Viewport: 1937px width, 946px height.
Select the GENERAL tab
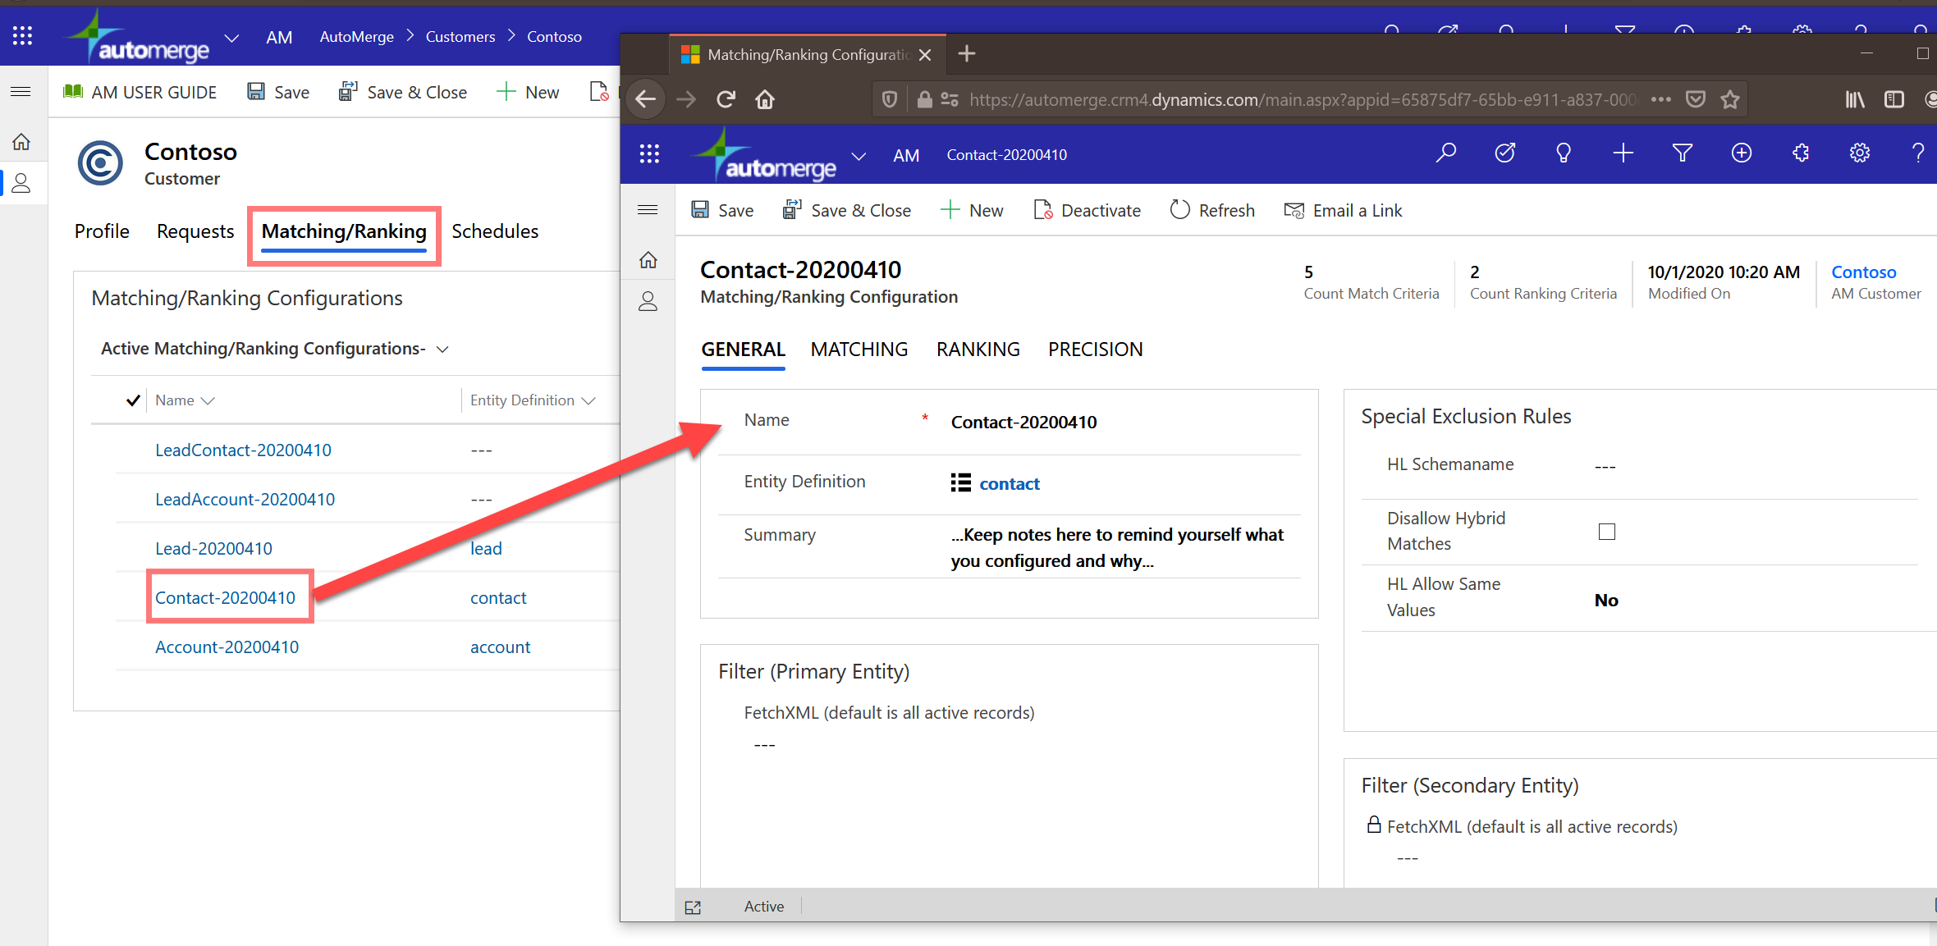743,350
